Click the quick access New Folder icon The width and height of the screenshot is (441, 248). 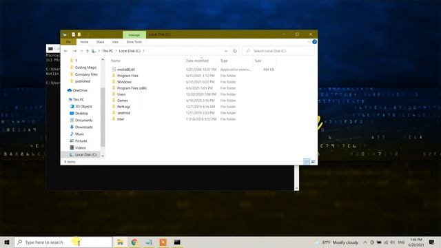coord(79,34)
